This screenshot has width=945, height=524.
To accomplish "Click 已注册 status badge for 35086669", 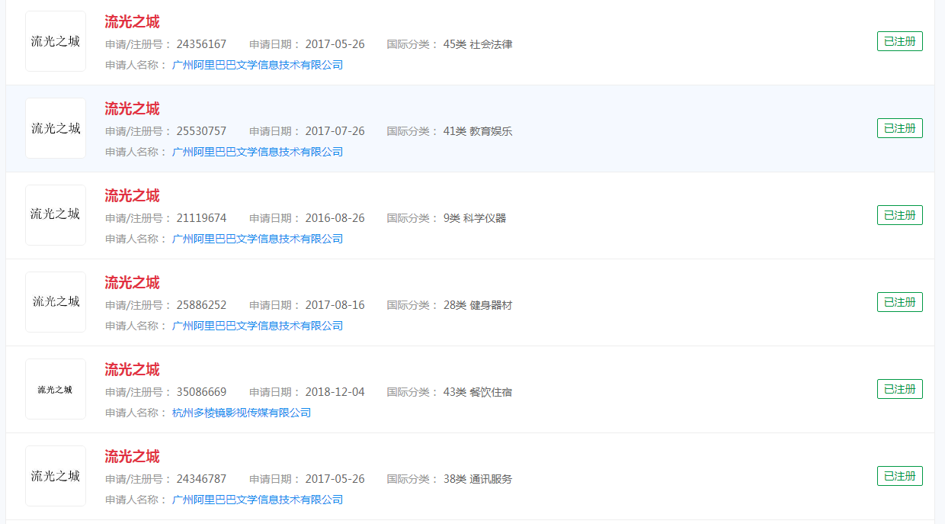I will click(x=900, y=389).
